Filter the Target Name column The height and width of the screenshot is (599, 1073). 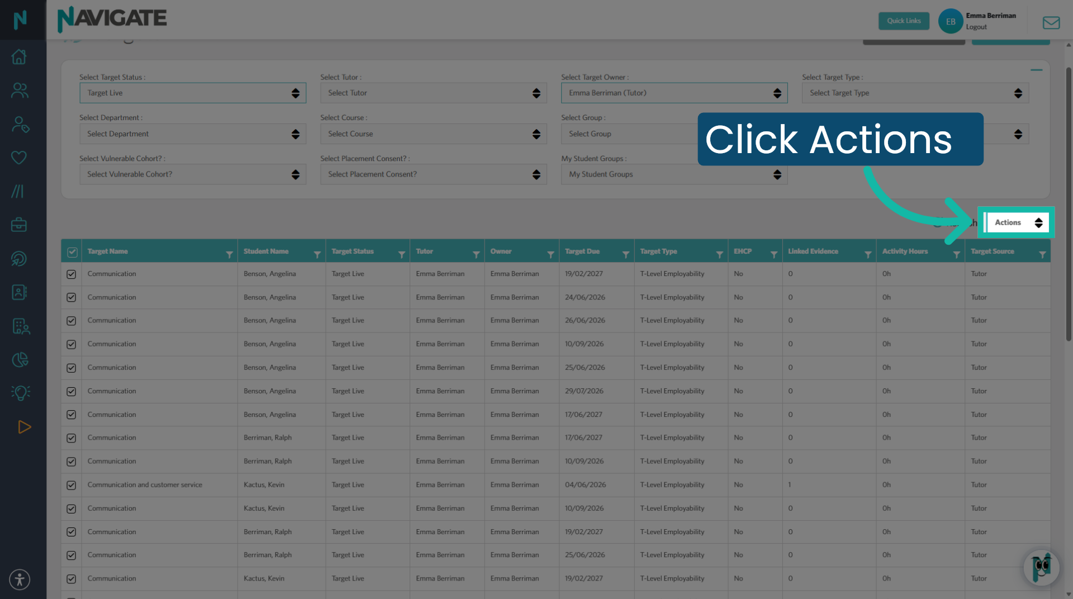(229, 255)
